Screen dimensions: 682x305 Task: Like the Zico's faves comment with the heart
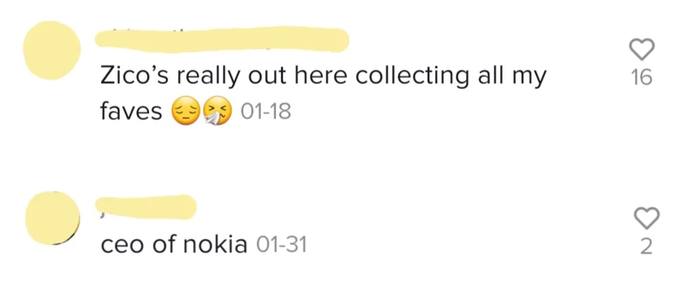(x=642, y=49)
